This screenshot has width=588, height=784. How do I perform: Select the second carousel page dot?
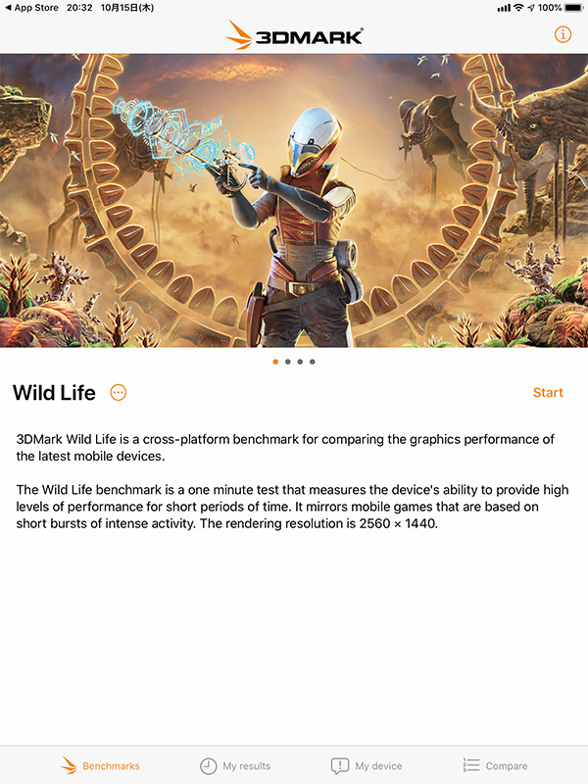tap(287, 362)
